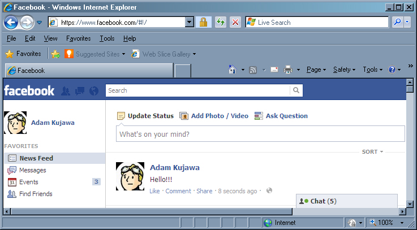Expand the command bar overflow chevron
This screenshot has height=230, width=417.
pos(411,66)
